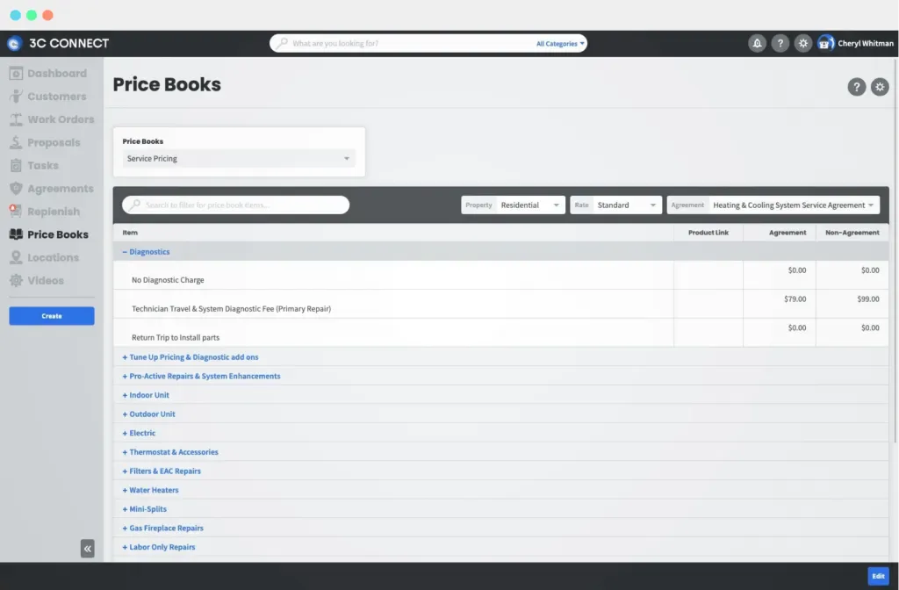This screenshot has height=590, width=899.
Task: Open the Proposals section
Action: pyautogui.click(x=52, y=142)
